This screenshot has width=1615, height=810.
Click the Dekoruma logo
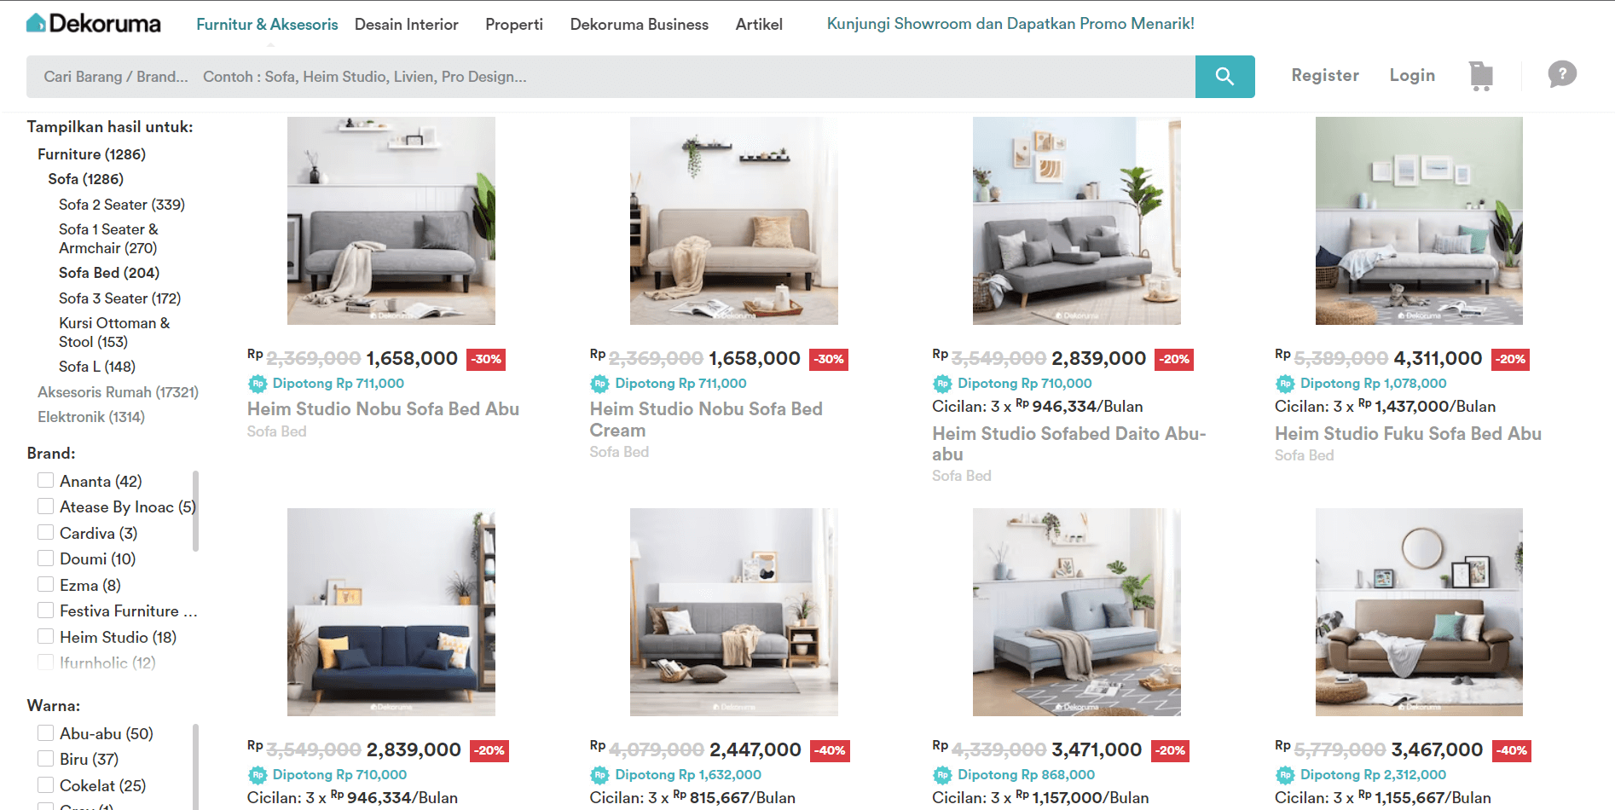click(94, 23)
